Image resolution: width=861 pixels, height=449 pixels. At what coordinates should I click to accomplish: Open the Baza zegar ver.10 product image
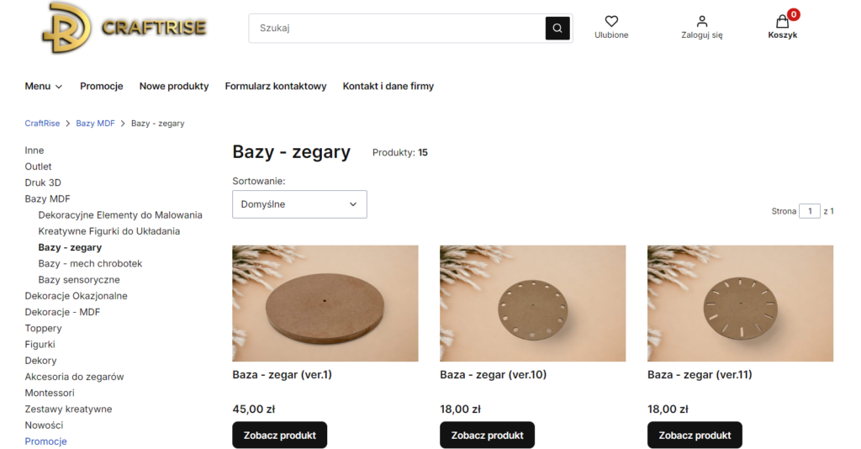pos(532,304)
